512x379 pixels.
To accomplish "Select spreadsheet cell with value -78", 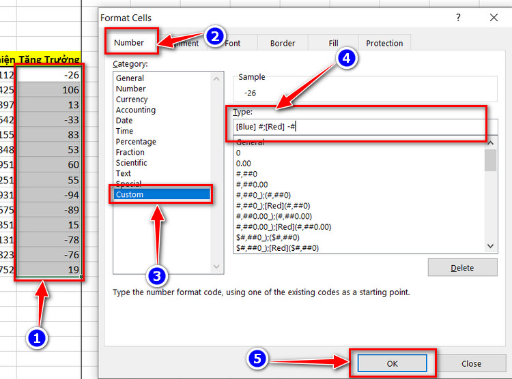I will coord(49,240).
